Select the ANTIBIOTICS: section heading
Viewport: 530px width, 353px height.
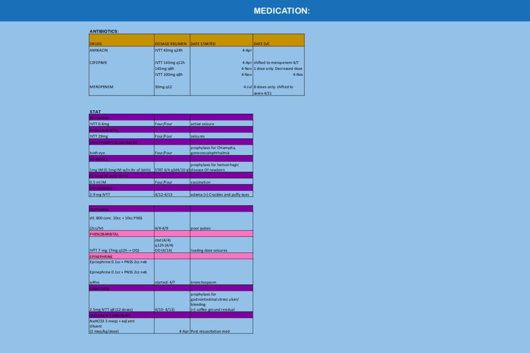[x=104, y=31]
